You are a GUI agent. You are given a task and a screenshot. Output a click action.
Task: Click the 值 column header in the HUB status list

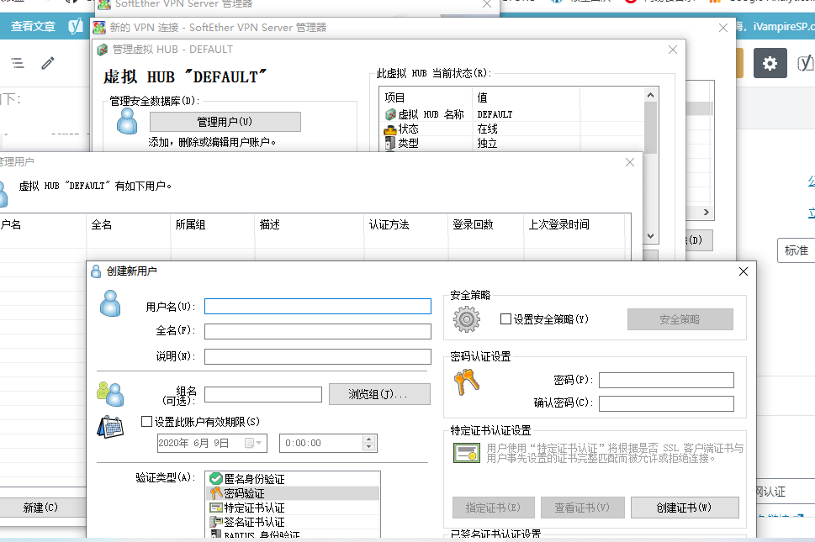[x=526, y=97]
